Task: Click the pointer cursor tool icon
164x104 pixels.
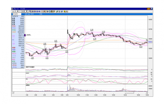Action: tap(59, 11)
